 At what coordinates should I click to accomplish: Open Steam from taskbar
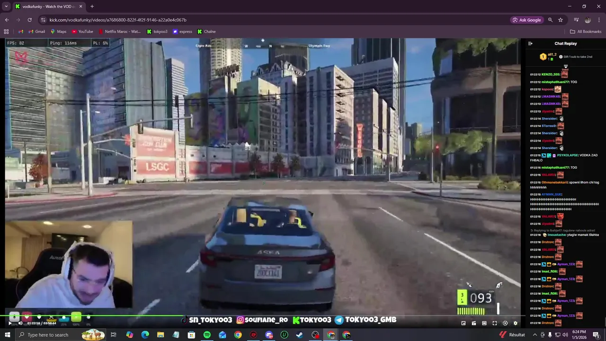pyautogui.click(x=299, y=335)
